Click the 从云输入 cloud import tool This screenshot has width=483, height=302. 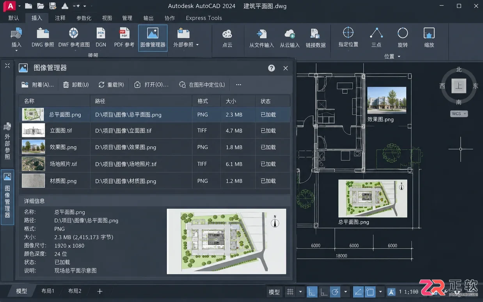click(289, 38)
